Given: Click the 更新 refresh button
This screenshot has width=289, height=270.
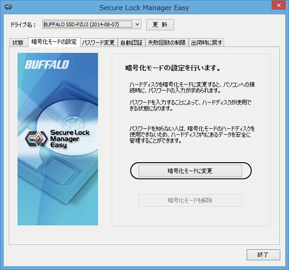Looking at the screenshot, I should 160,25.
